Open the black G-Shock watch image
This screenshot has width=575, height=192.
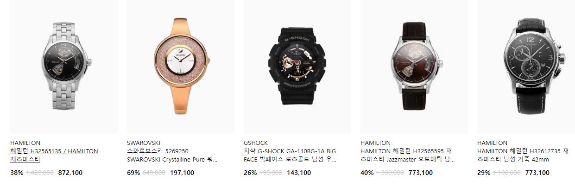(x=297, y=67)
